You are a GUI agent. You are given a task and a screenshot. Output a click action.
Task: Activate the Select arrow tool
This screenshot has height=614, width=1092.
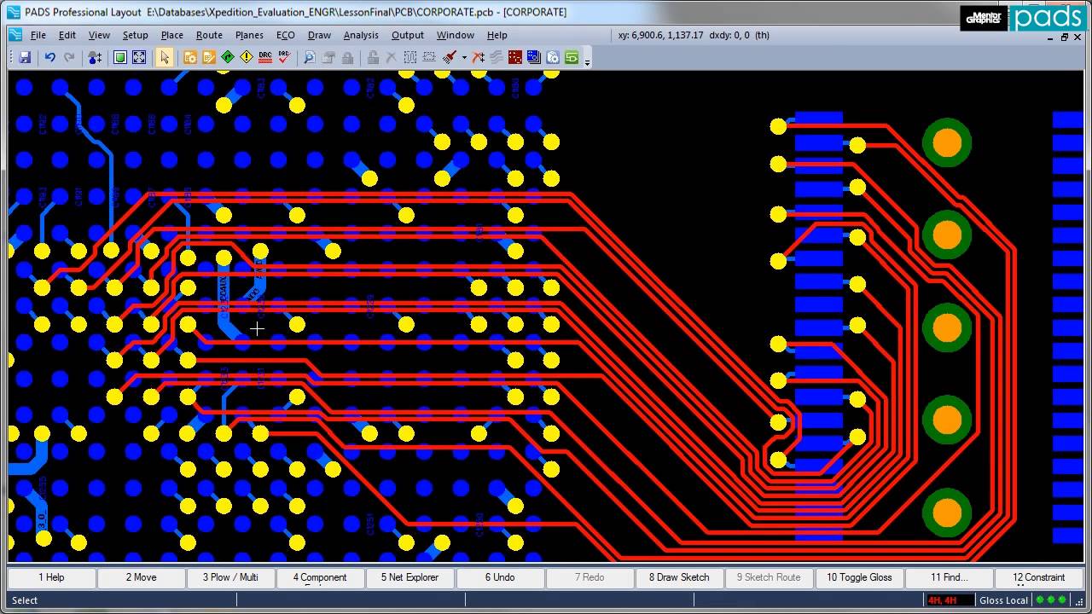coord(164,57)
